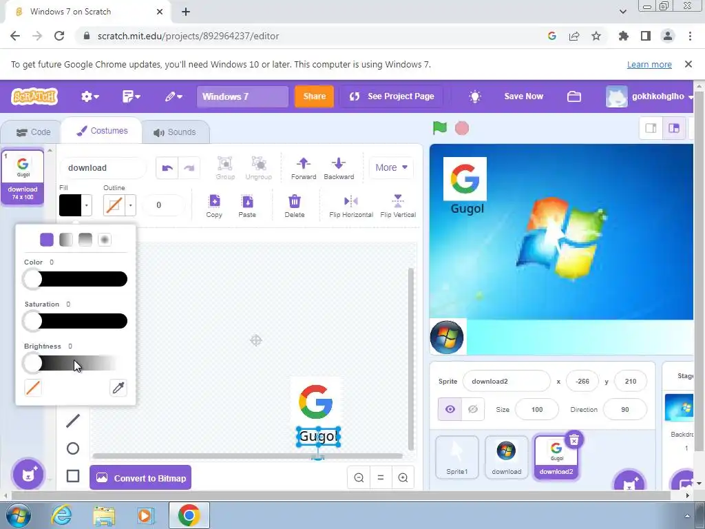Select the Line drawing tool
This screenshot has width=705, height=529.
pyautogui.click(x=73, y=421)
